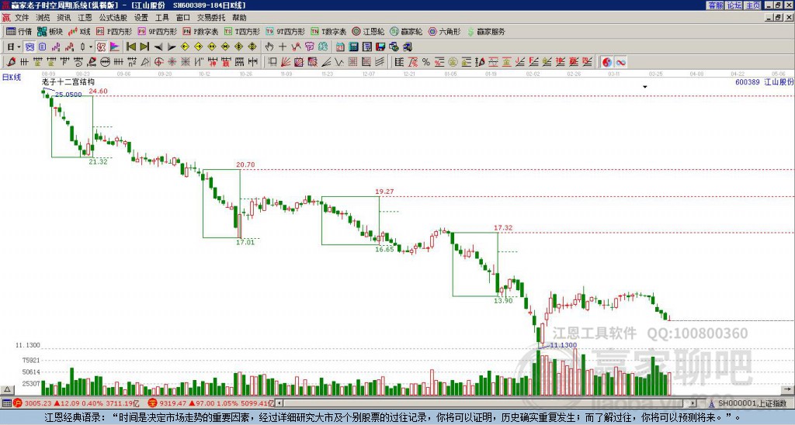Open the 六角形 tool
This screenshot has width=795, height=425.
coord(445,31)
